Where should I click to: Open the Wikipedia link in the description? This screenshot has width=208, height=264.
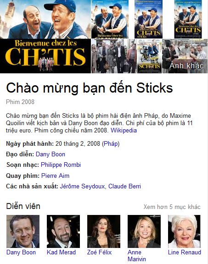pos(124,130)
